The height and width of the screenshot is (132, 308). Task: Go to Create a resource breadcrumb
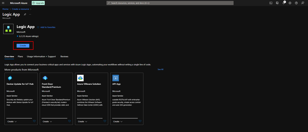(20, 9)
